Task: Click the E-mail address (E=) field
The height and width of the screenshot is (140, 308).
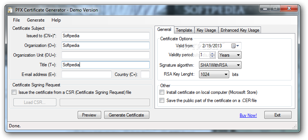Action: pyautogui.click(x=87, y=74)
